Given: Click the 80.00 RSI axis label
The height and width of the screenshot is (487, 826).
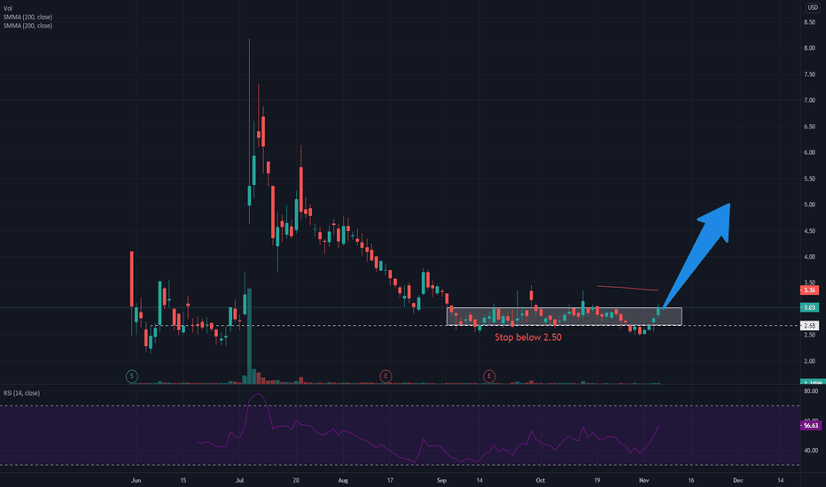Looking at the screenshot, I should (811, 391).
